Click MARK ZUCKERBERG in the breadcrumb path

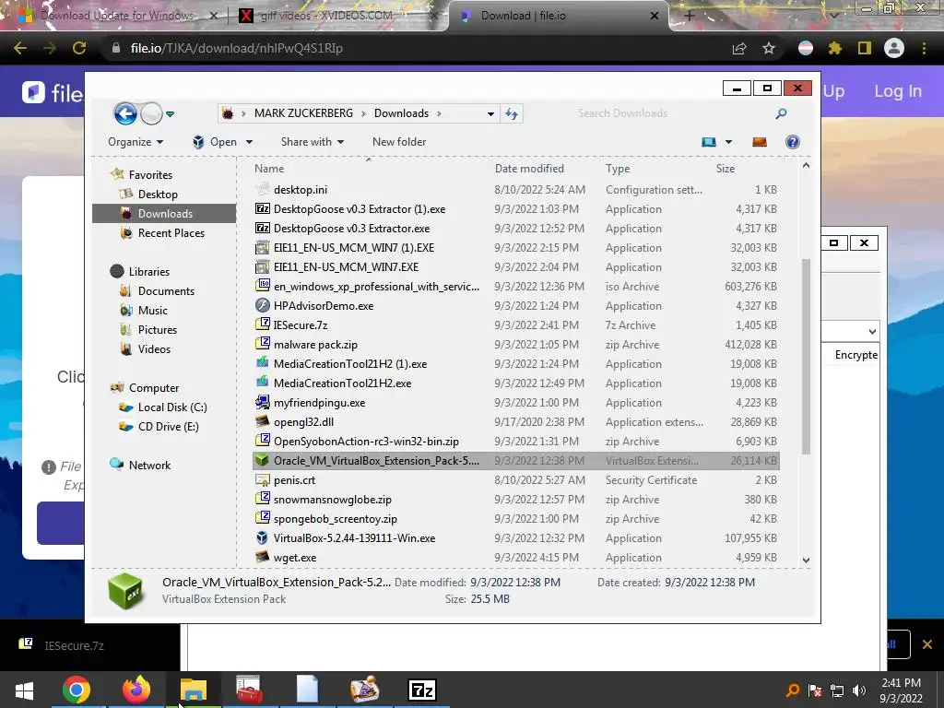(303, 113)
